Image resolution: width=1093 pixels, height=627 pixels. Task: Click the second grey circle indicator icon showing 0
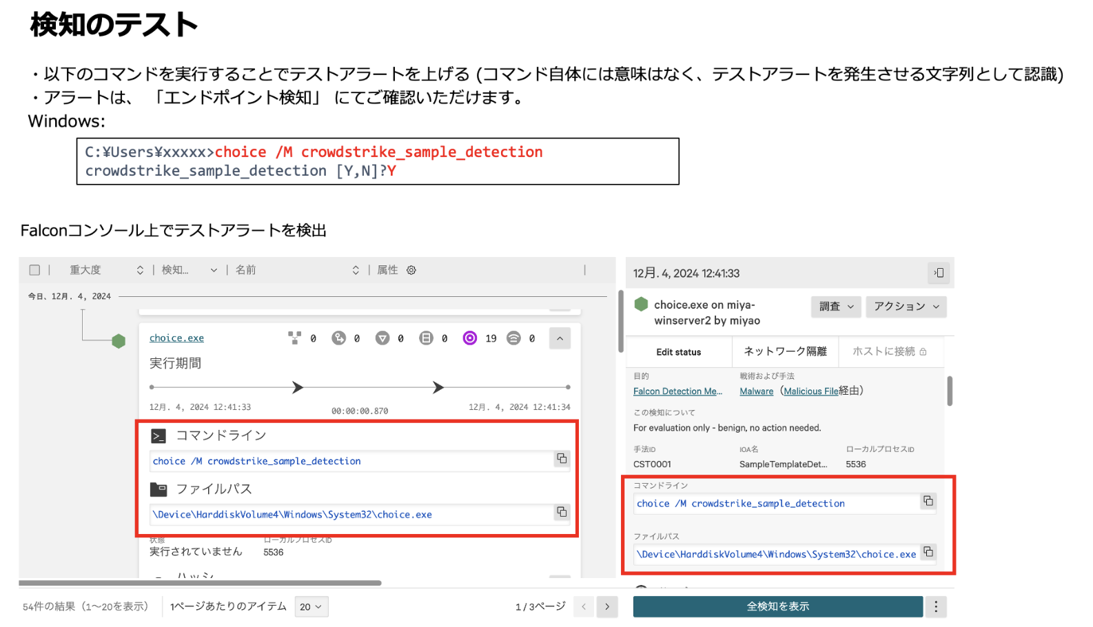[338, 338]
